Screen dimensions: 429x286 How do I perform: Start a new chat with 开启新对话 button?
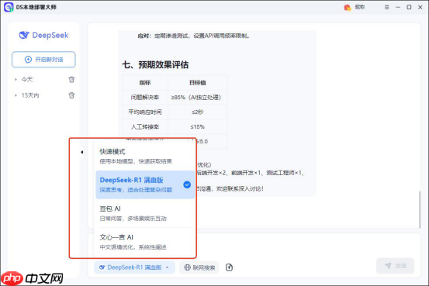coord(43,60)
